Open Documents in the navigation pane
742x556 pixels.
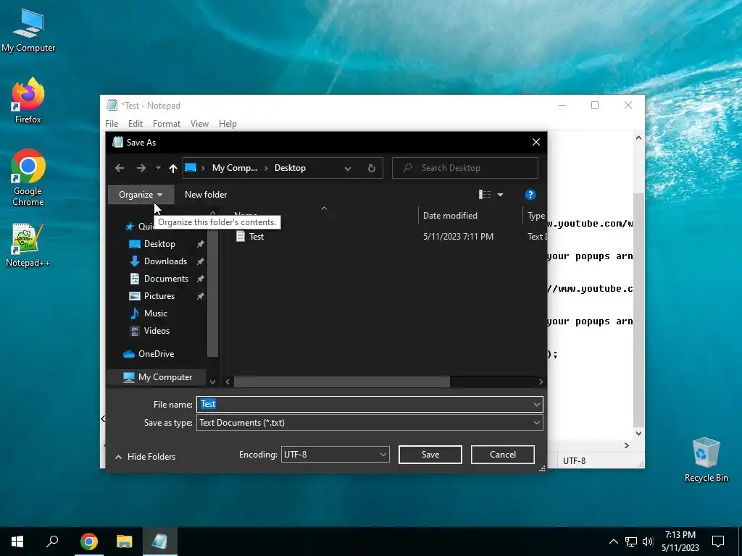pyautogui.click(x=166, y=279)
